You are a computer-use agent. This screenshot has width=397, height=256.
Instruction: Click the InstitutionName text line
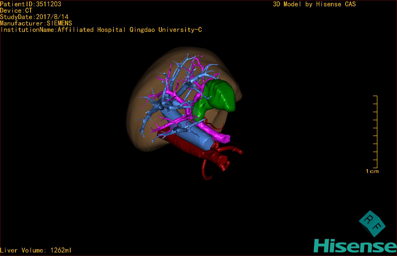(x=101, y=30)
